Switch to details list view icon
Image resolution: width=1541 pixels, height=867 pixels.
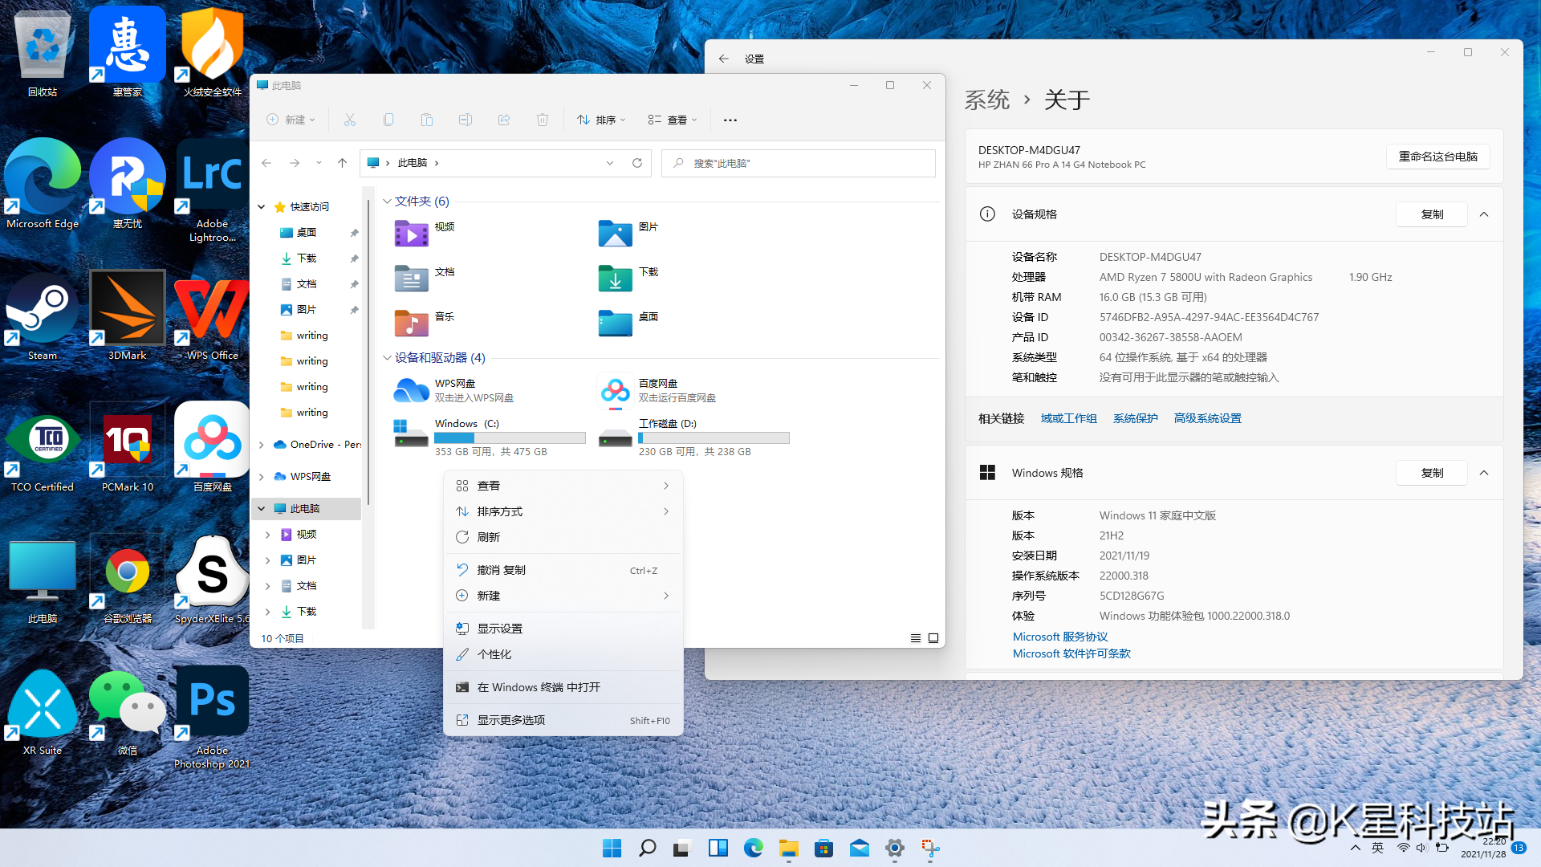point(915,638)
